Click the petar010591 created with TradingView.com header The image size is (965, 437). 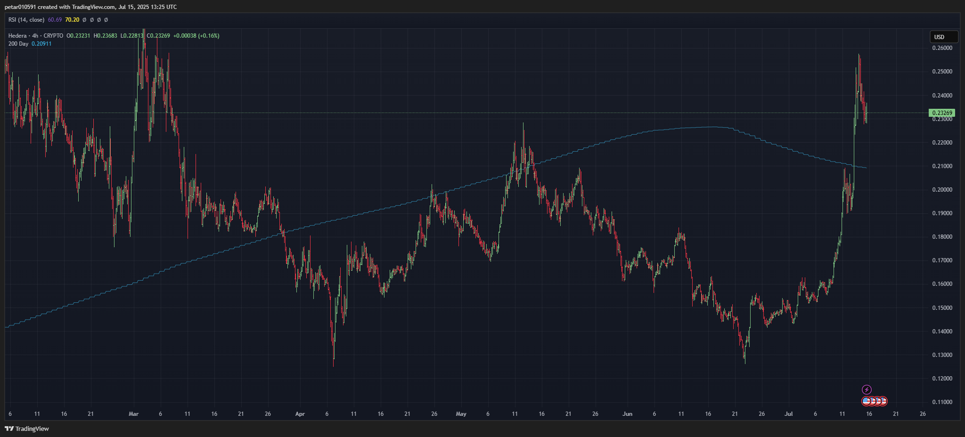pyautogui.click(x=90, y=7)
